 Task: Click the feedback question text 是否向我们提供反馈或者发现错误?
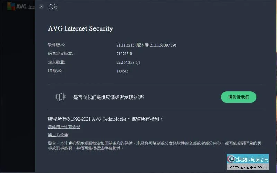point(109,97)
